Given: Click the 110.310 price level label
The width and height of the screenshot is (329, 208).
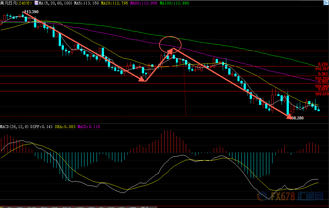Looking at the screenshot, I should [x=322, y=79].
